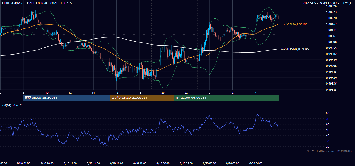The width and height of the screenshot is (355, 166).
Task: Click price axis value 0.99583
Action: pyautogui.click(x=331, y=90)
